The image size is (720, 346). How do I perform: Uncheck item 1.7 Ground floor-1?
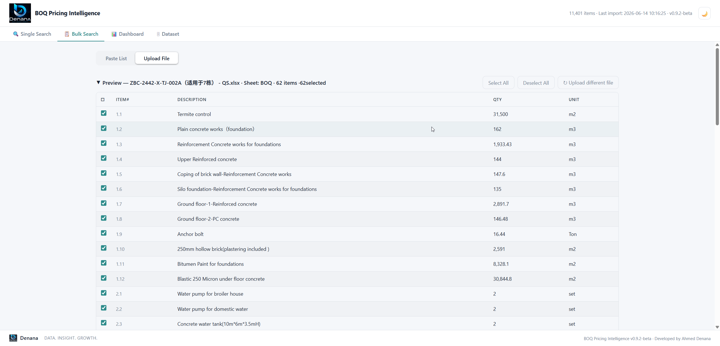[x=104, y=203]
